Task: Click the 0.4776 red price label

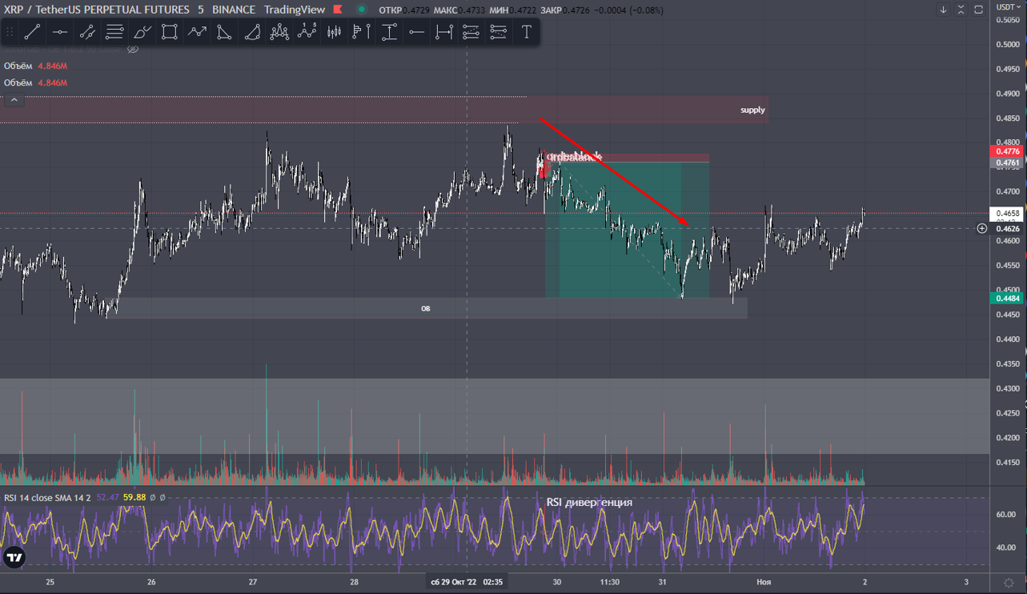Action: click(1007, 151)
